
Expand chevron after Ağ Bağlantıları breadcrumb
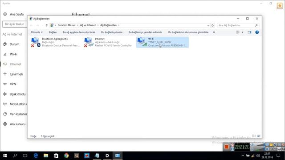(119, 25)
